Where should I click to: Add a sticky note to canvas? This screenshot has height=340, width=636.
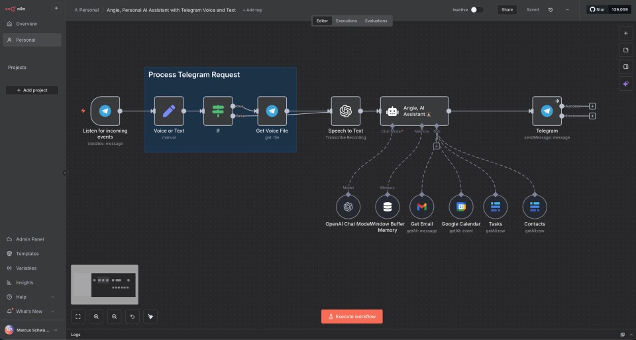[x=625, y=50]
